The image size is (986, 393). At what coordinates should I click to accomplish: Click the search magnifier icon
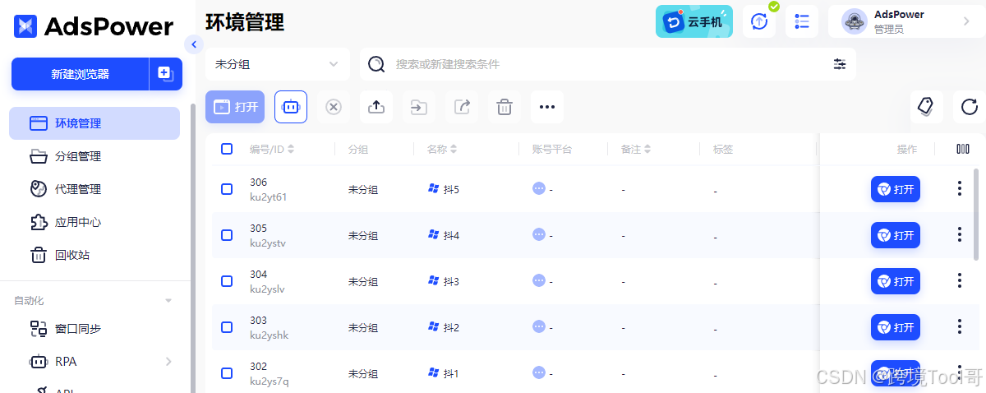376,64
